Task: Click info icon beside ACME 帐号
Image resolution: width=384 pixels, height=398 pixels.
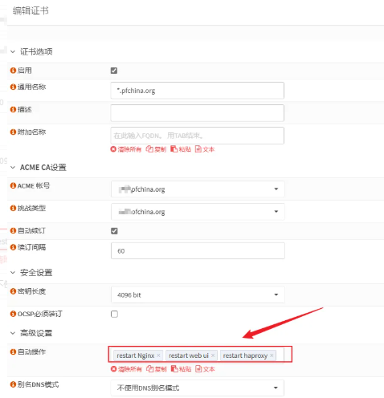Action: click(13, 185)
